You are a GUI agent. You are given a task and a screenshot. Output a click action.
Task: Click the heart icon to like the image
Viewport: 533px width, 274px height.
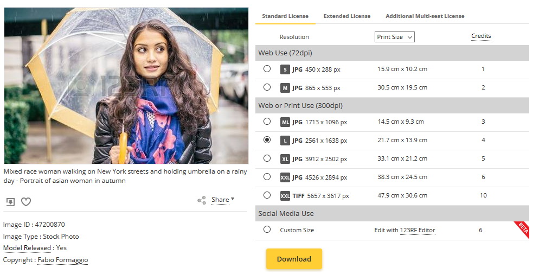pyautogui.click(x=26, y=202)
